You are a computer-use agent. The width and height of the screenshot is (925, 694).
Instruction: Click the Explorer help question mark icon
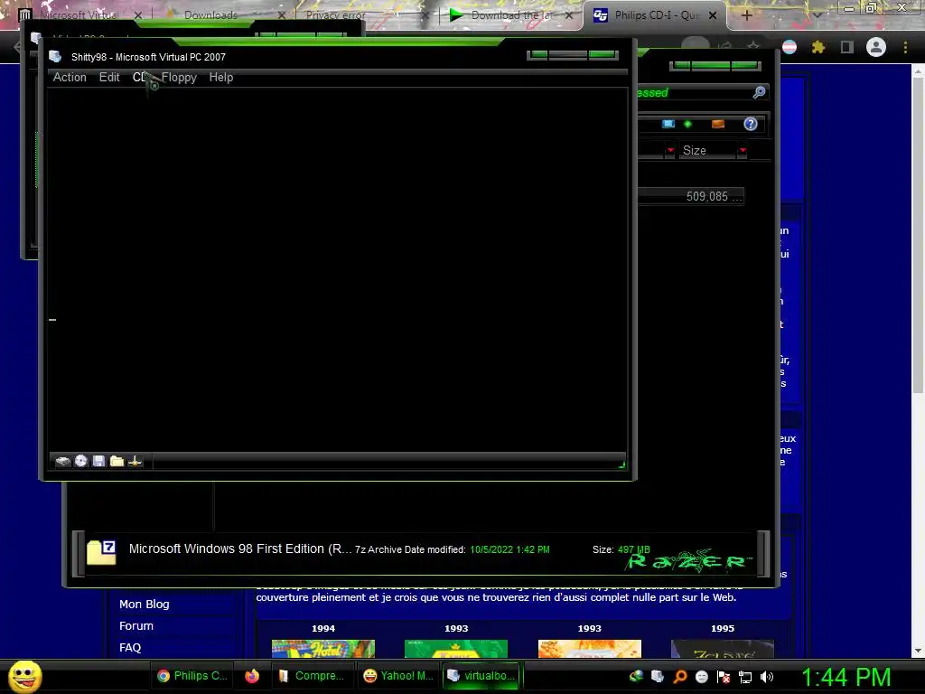pyautogui.click(x=751, y=124)
